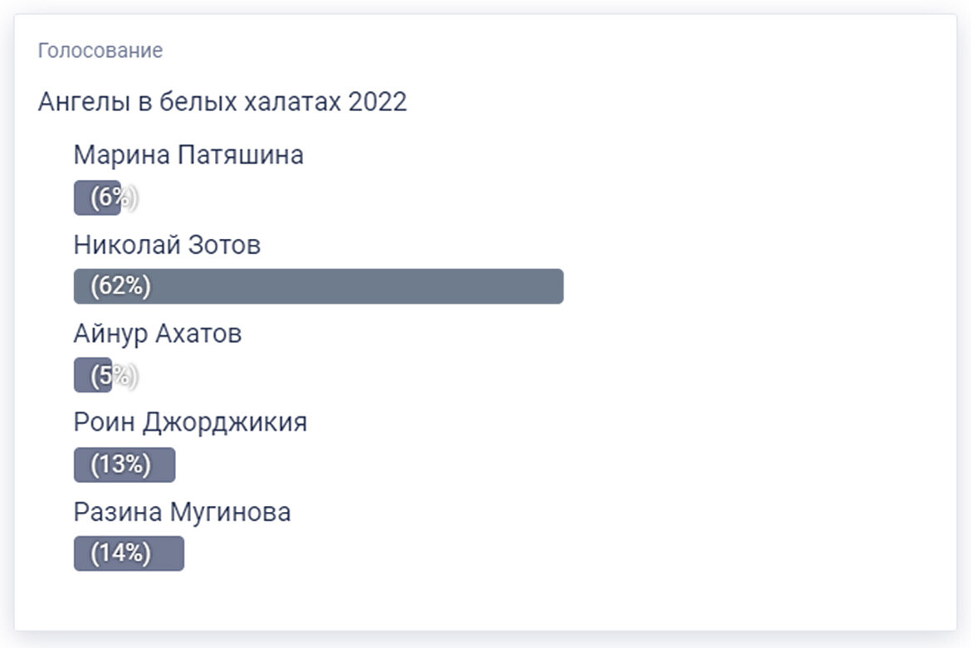The image size is (971, 648).
Task: Select the Айнур Ахатов option
Action: 158,334
